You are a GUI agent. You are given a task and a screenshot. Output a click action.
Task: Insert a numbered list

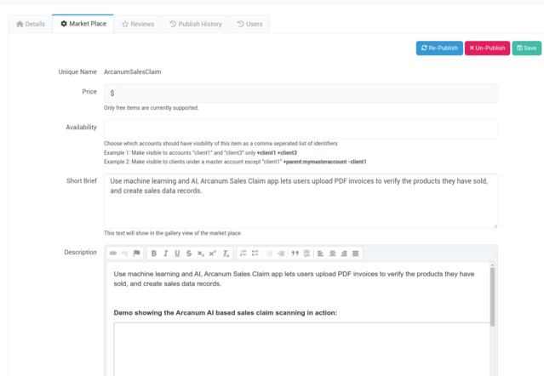pyautogui.click(x=243, y=254)
